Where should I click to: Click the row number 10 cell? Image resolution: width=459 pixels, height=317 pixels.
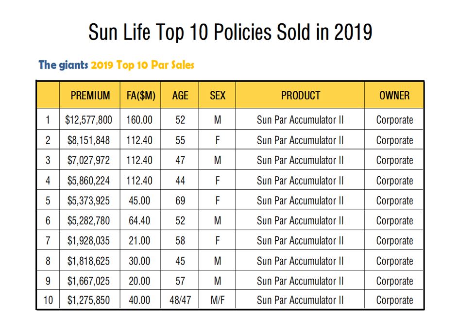pos(48,300)
